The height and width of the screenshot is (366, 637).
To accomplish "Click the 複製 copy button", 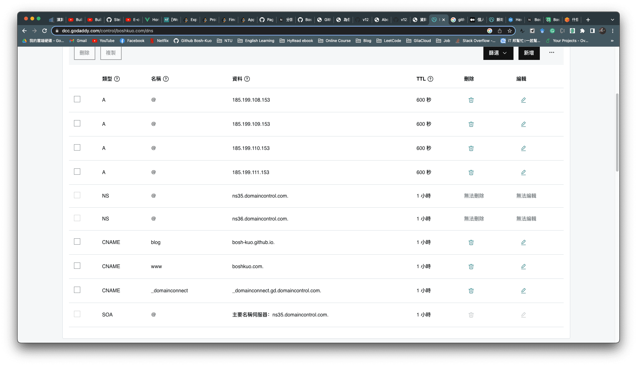I will (x=111, y=53).
